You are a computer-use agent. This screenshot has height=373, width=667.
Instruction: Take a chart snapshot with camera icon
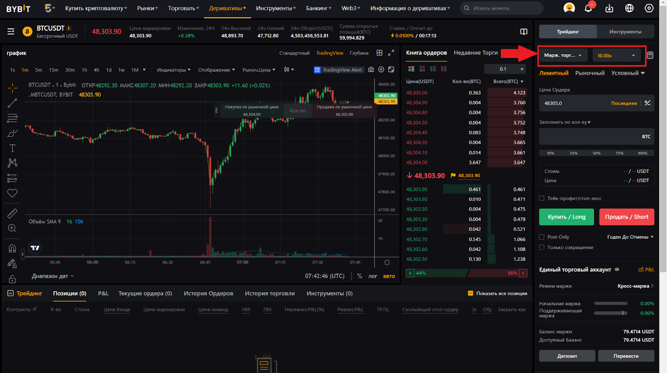coord(371,70)
